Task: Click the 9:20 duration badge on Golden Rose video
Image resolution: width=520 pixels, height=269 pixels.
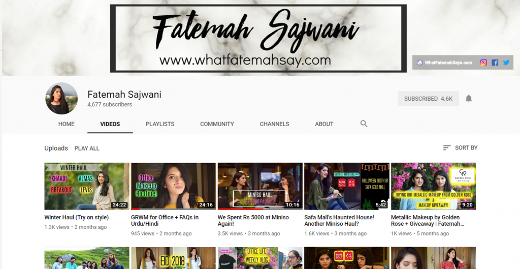Action: point(467,205)
